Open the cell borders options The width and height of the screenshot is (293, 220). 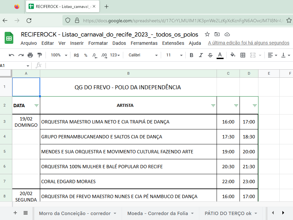[243, 55]
